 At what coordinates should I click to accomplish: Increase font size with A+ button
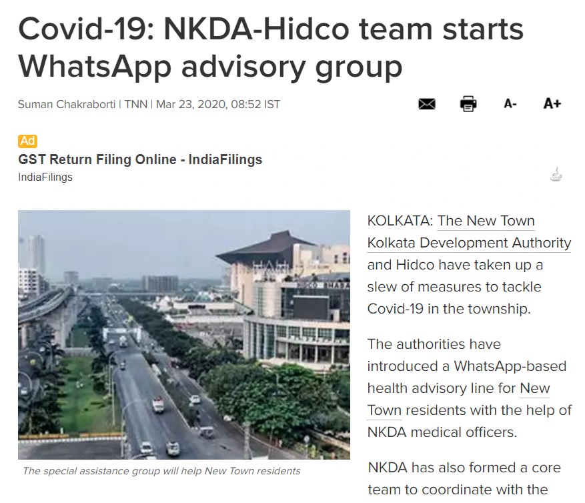pyautogui.click(x=552, y=103)
